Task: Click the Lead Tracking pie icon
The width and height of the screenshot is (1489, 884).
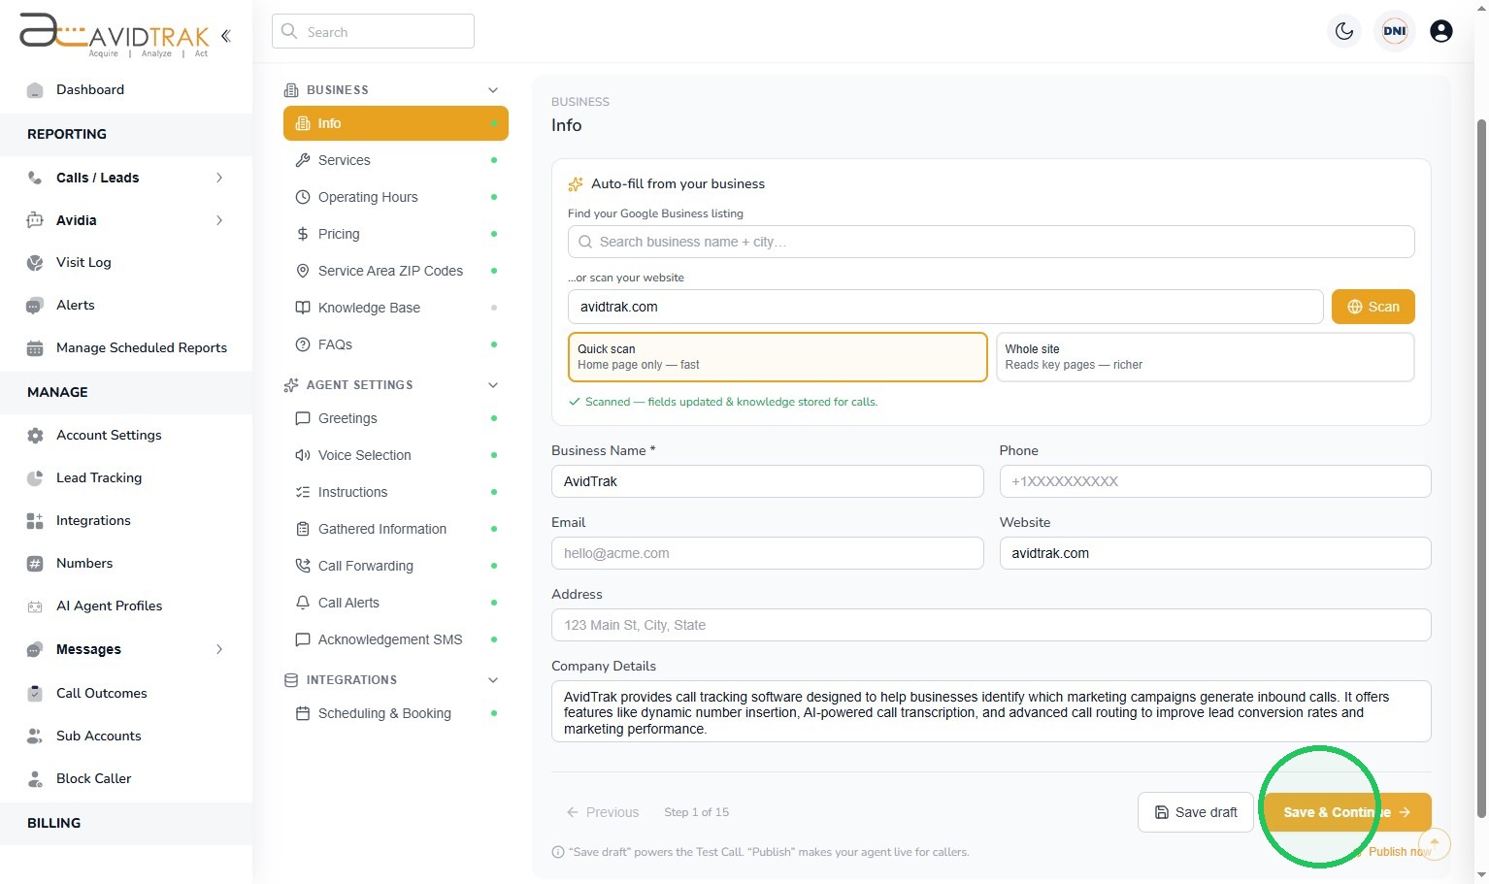Action: point(35,478)
